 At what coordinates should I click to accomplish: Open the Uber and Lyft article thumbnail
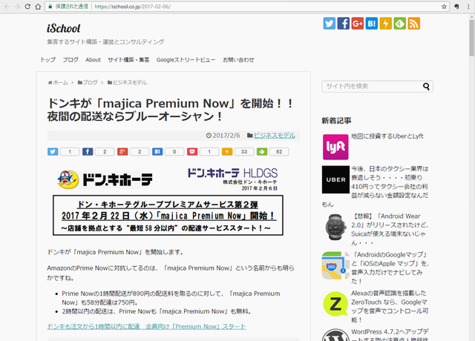(x=335, y=147)
